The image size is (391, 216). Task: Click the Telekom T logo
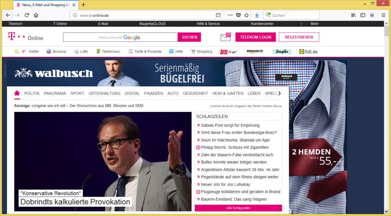[x=16, y=36]
